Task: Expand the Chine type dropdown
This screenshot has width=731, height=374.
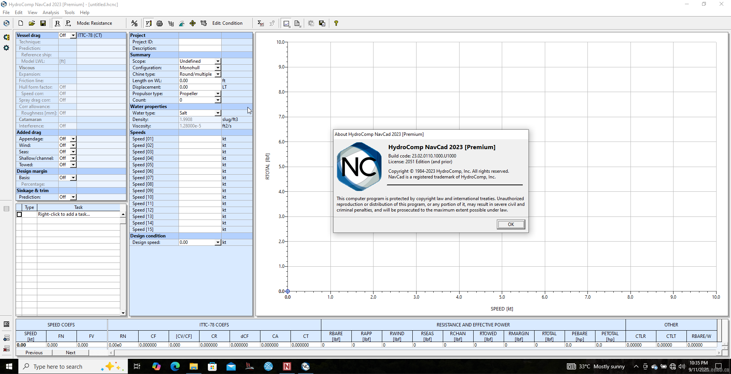Action: 218,74
